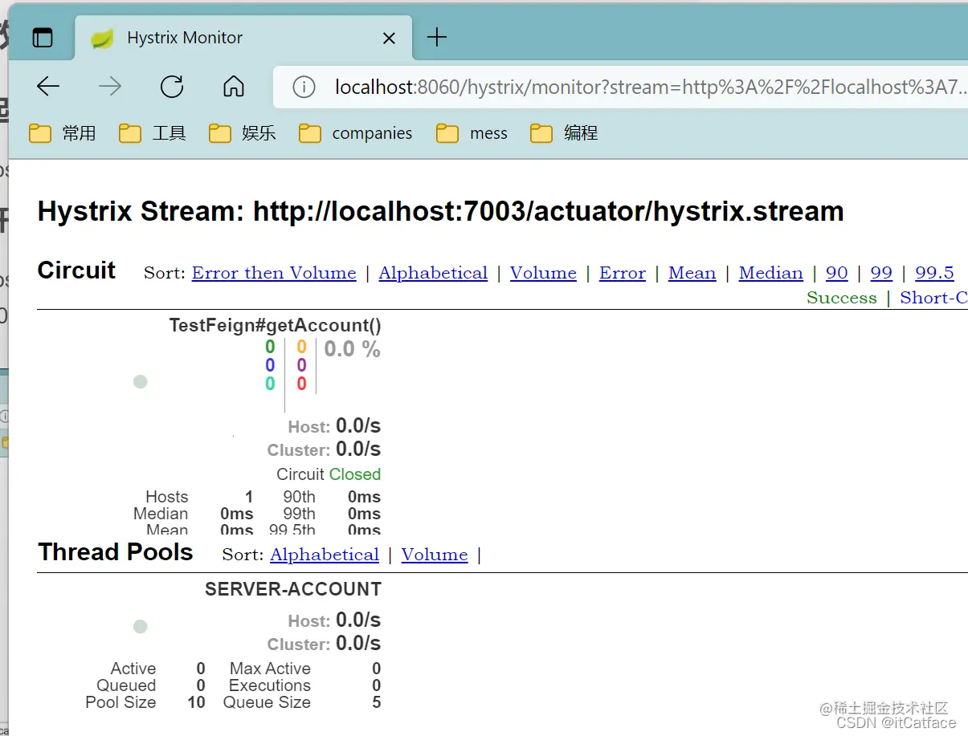Viewport: 968px width, 736px height.
Task: Reload the page with refresh icon
Action: click(172, 87)
